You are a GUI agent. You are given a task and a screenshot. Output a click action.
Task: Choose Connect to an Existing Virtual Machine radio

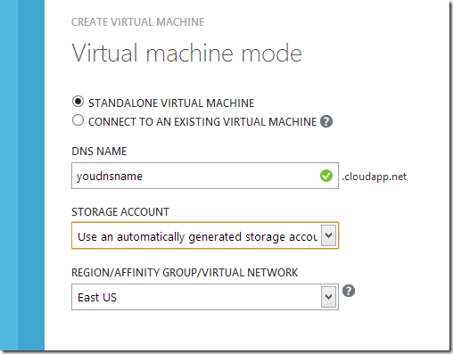click(x=78, y=120)
